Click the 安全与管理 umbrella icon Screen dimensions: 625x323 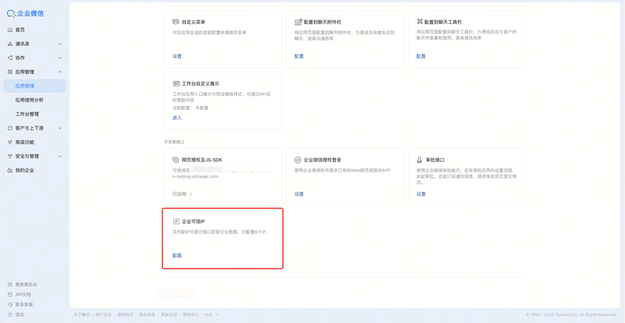pyautogui.click(x=10, y=157)
